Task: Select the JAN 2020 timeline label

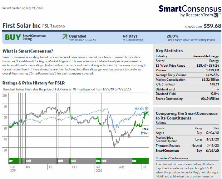Action: click(99, 169)
